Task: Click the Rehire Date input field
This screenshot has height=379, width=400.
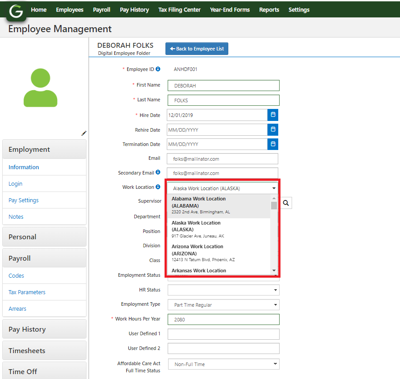Action: [x=217, y=130]
